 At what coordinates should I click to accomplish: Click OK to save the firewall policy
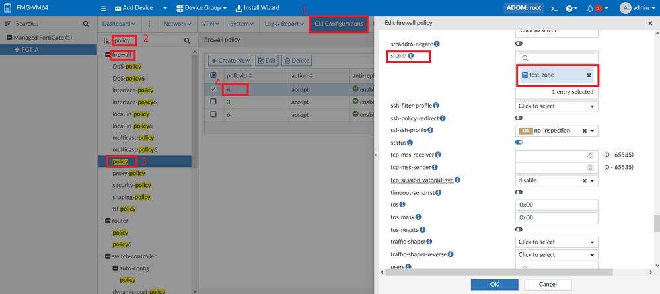click(x=495, y=284)
